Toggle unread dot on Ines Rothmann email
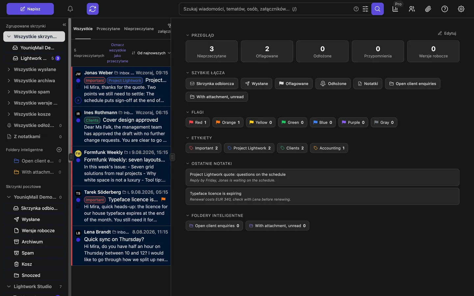The height and width of the screenshot is (296, 474). pos(78,120)
